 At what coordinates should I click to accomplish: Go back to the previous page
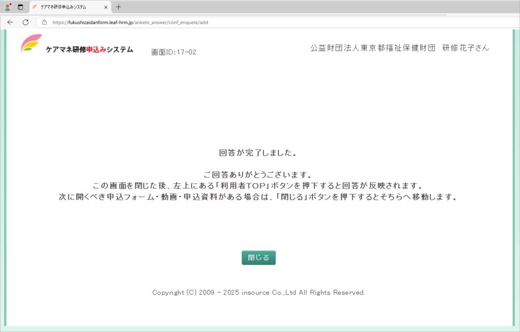(10, 22)
